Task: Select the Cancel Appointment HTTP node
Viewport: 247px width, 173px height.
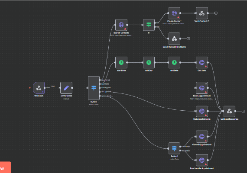Action: [x=202, y=137]
